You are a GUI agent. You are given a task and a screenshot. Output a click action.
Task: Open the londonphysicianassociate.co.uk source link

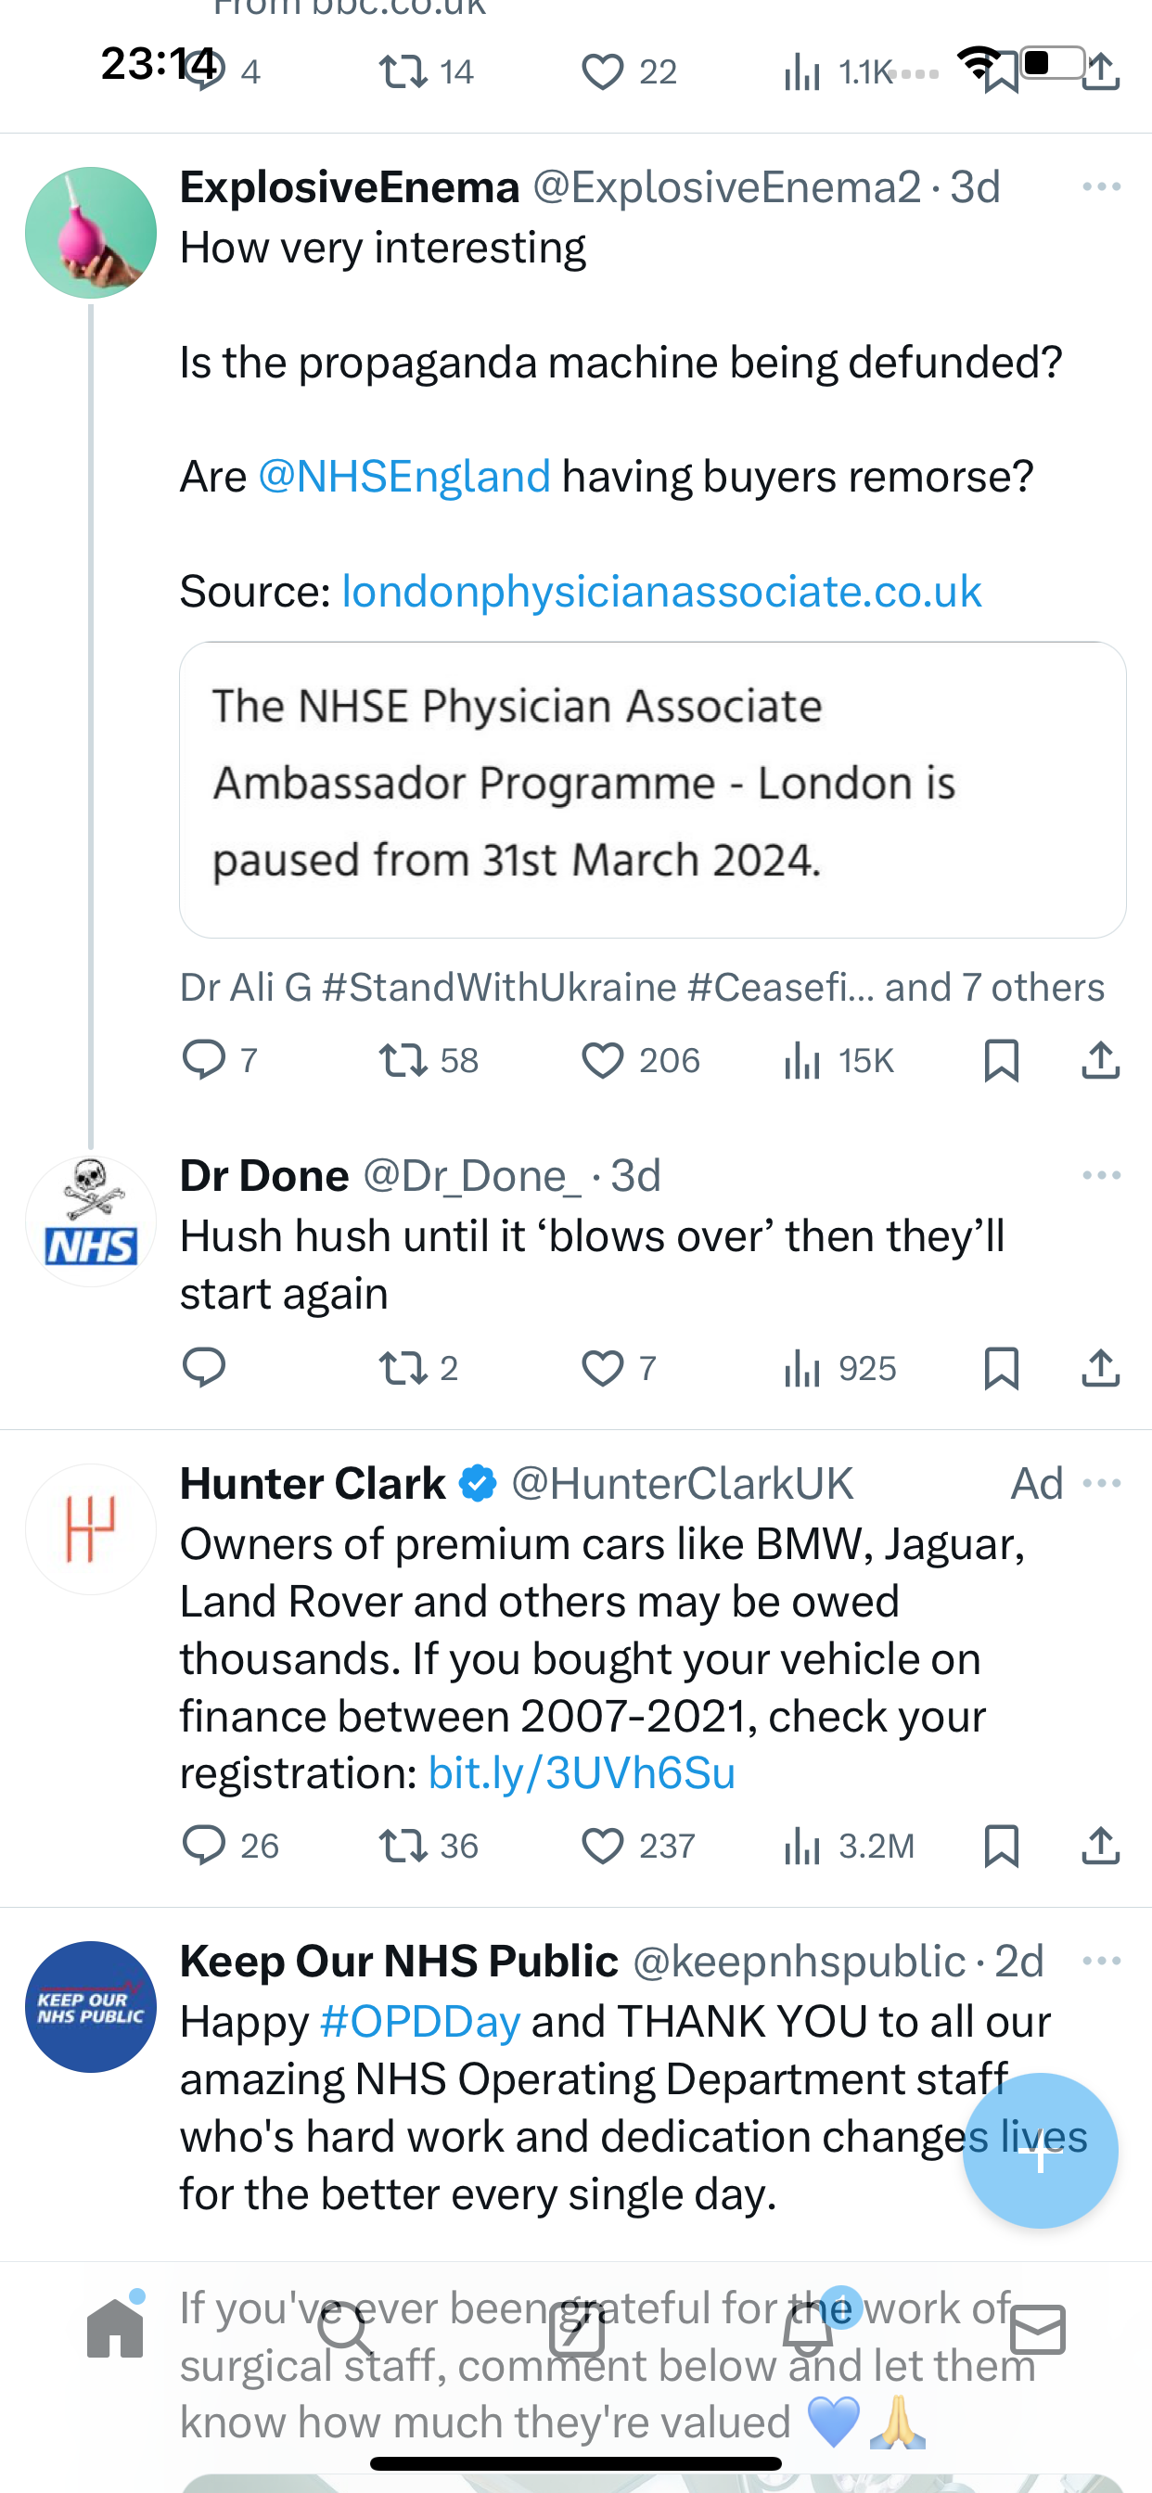662,592
